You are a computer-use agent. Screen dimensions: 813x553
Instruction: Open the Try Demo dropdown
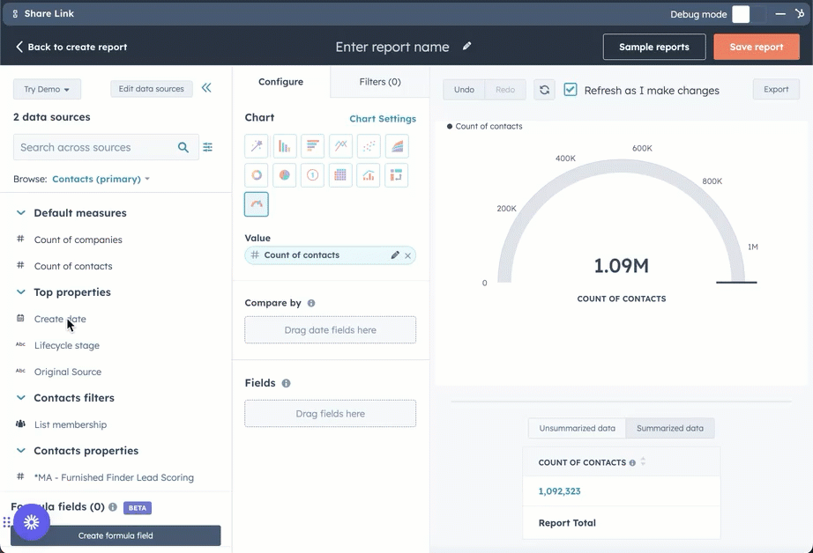pyautogui.click(x=47, y=89)
